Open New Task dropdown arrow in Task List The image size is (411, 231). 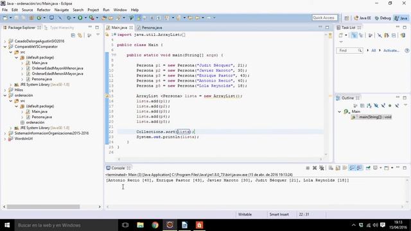[346, 35]
